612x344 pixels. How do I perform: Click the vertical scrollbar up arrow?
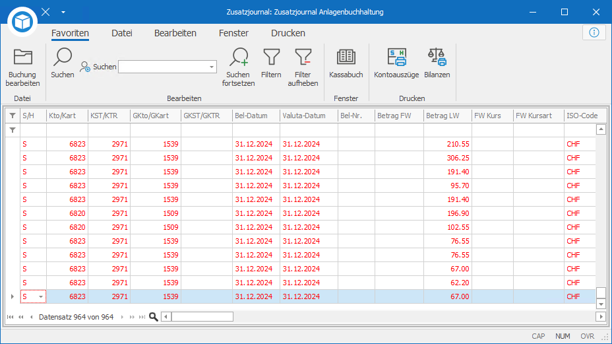601,129
